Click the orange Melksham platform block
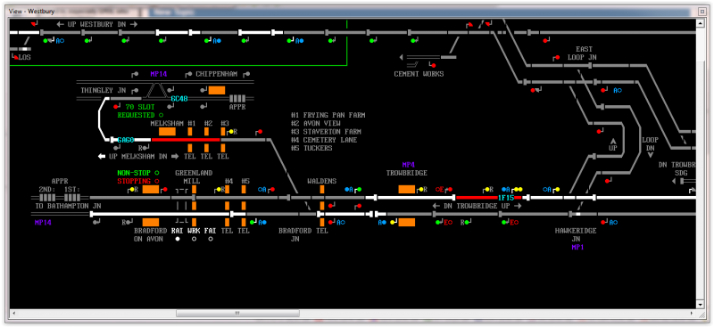714x327 pixels. [x=167, y=132]
